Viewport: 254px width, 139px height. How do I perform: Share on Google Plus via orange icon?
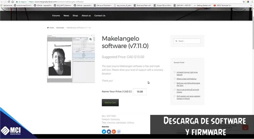pos(114,132)
